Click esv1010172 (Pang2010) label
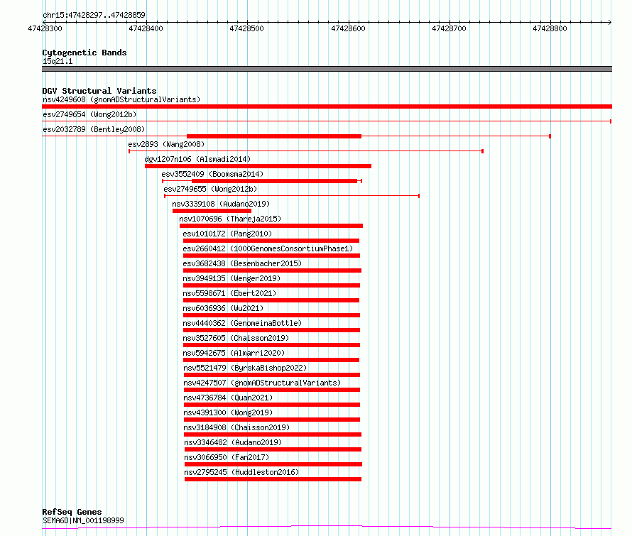Viewport: 632px width, 536px height. click(x=227, y=234)
